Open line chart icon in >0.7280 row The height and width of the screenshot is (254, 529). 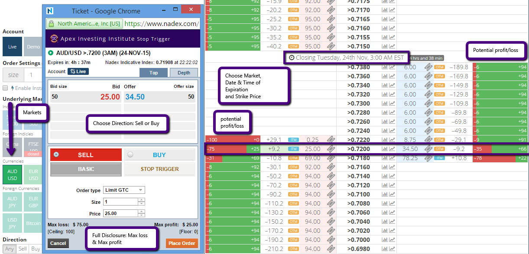tap(392, 113)
